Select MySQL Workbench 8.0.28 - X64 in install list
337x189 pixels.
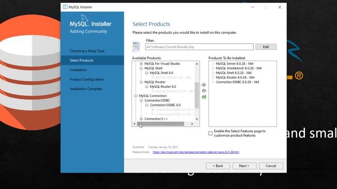coord(239,68)
